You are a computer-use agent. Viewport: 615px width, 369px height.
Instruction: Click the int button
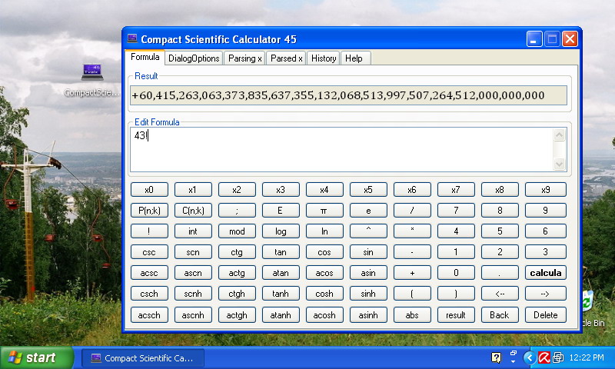[x=193, y=231]
